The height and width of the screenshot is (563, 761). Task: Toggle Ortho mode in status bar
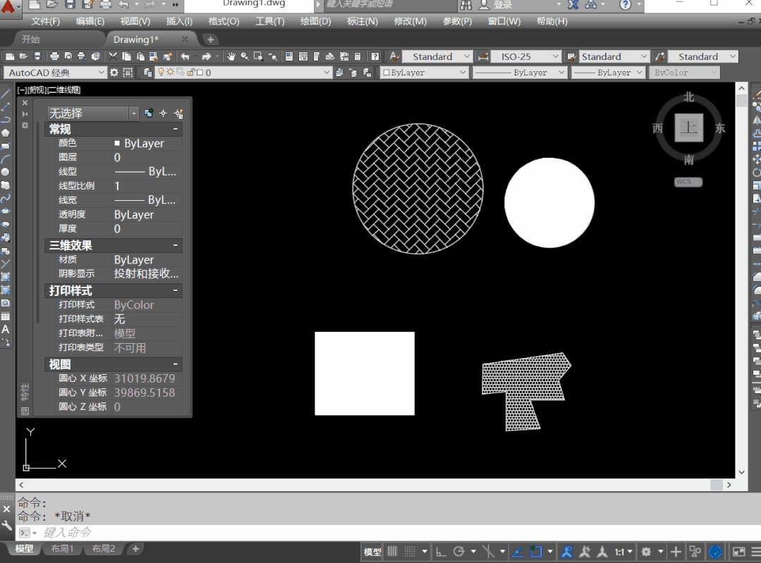click(441, 551)
